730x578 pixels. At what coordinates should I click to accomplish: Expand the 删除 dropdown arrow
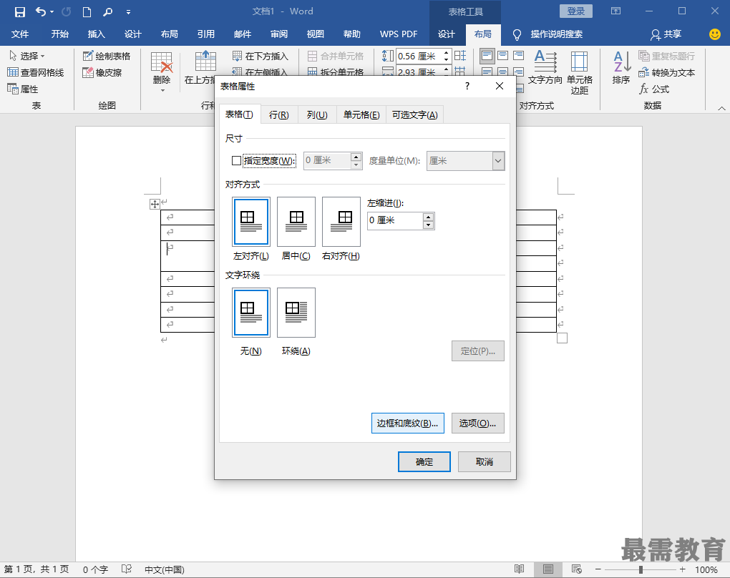[x=162, y=90]
